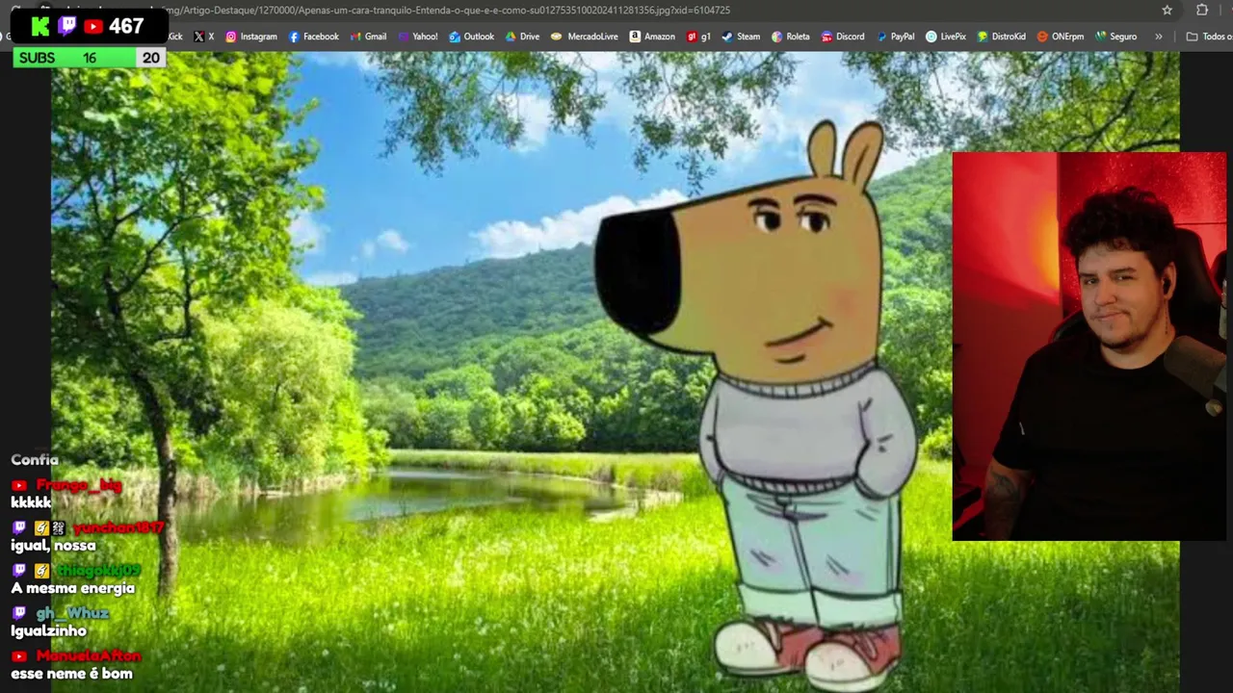
Task: Click chat username gh_Whuz
Action: (72, 613)
